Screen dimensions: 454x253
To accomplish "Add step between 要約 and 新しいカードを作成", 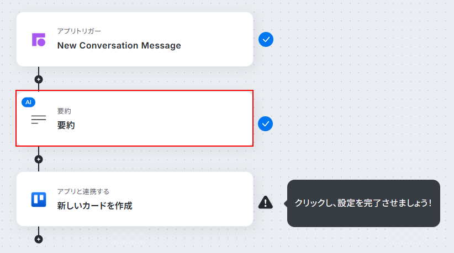I will (39, 159).
